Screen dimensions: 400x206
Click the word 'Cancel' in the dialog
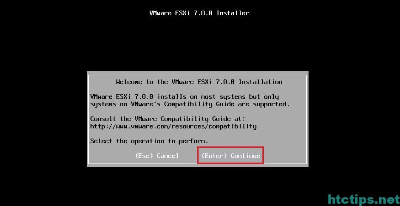point(168,156)
